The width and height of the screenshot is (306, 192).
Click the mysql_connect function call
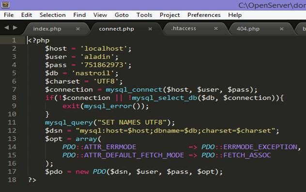tap(134, 89)
